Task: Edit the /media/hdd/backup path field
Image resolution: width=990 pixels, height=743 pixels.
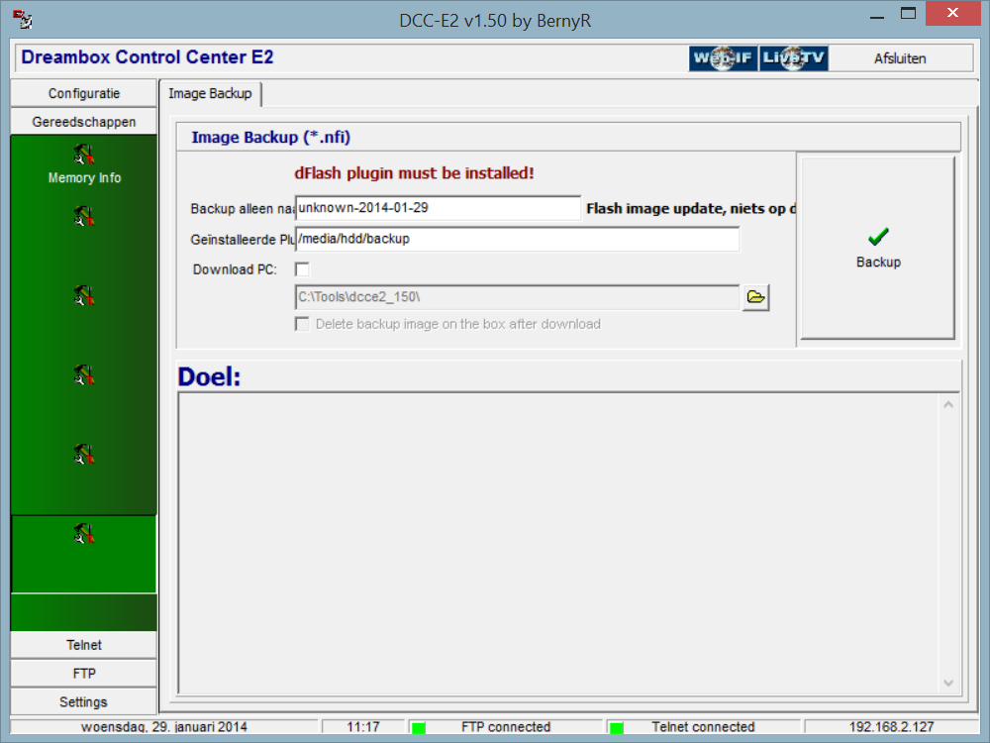Action: pyautogui.click(x=517, y=239)
